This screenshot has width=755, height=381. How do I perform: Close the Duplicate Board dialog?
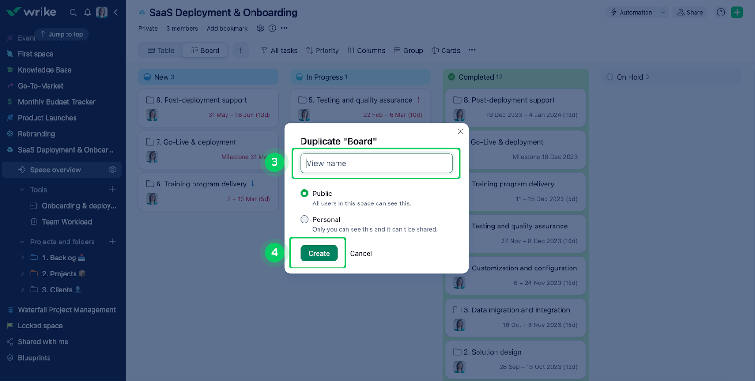[461, 131]
